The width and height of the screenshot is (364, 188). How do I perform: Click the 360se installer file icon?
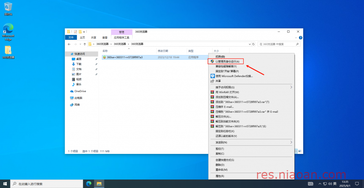click(105, 57)
